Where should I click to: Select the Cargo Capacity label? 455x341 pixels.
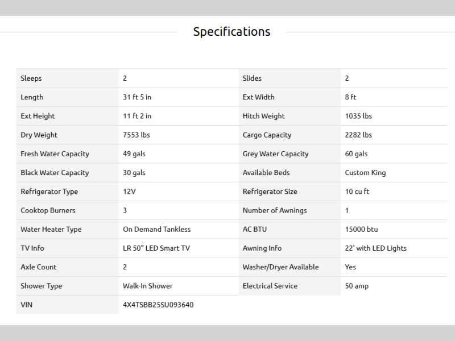(x=267, y=135)
